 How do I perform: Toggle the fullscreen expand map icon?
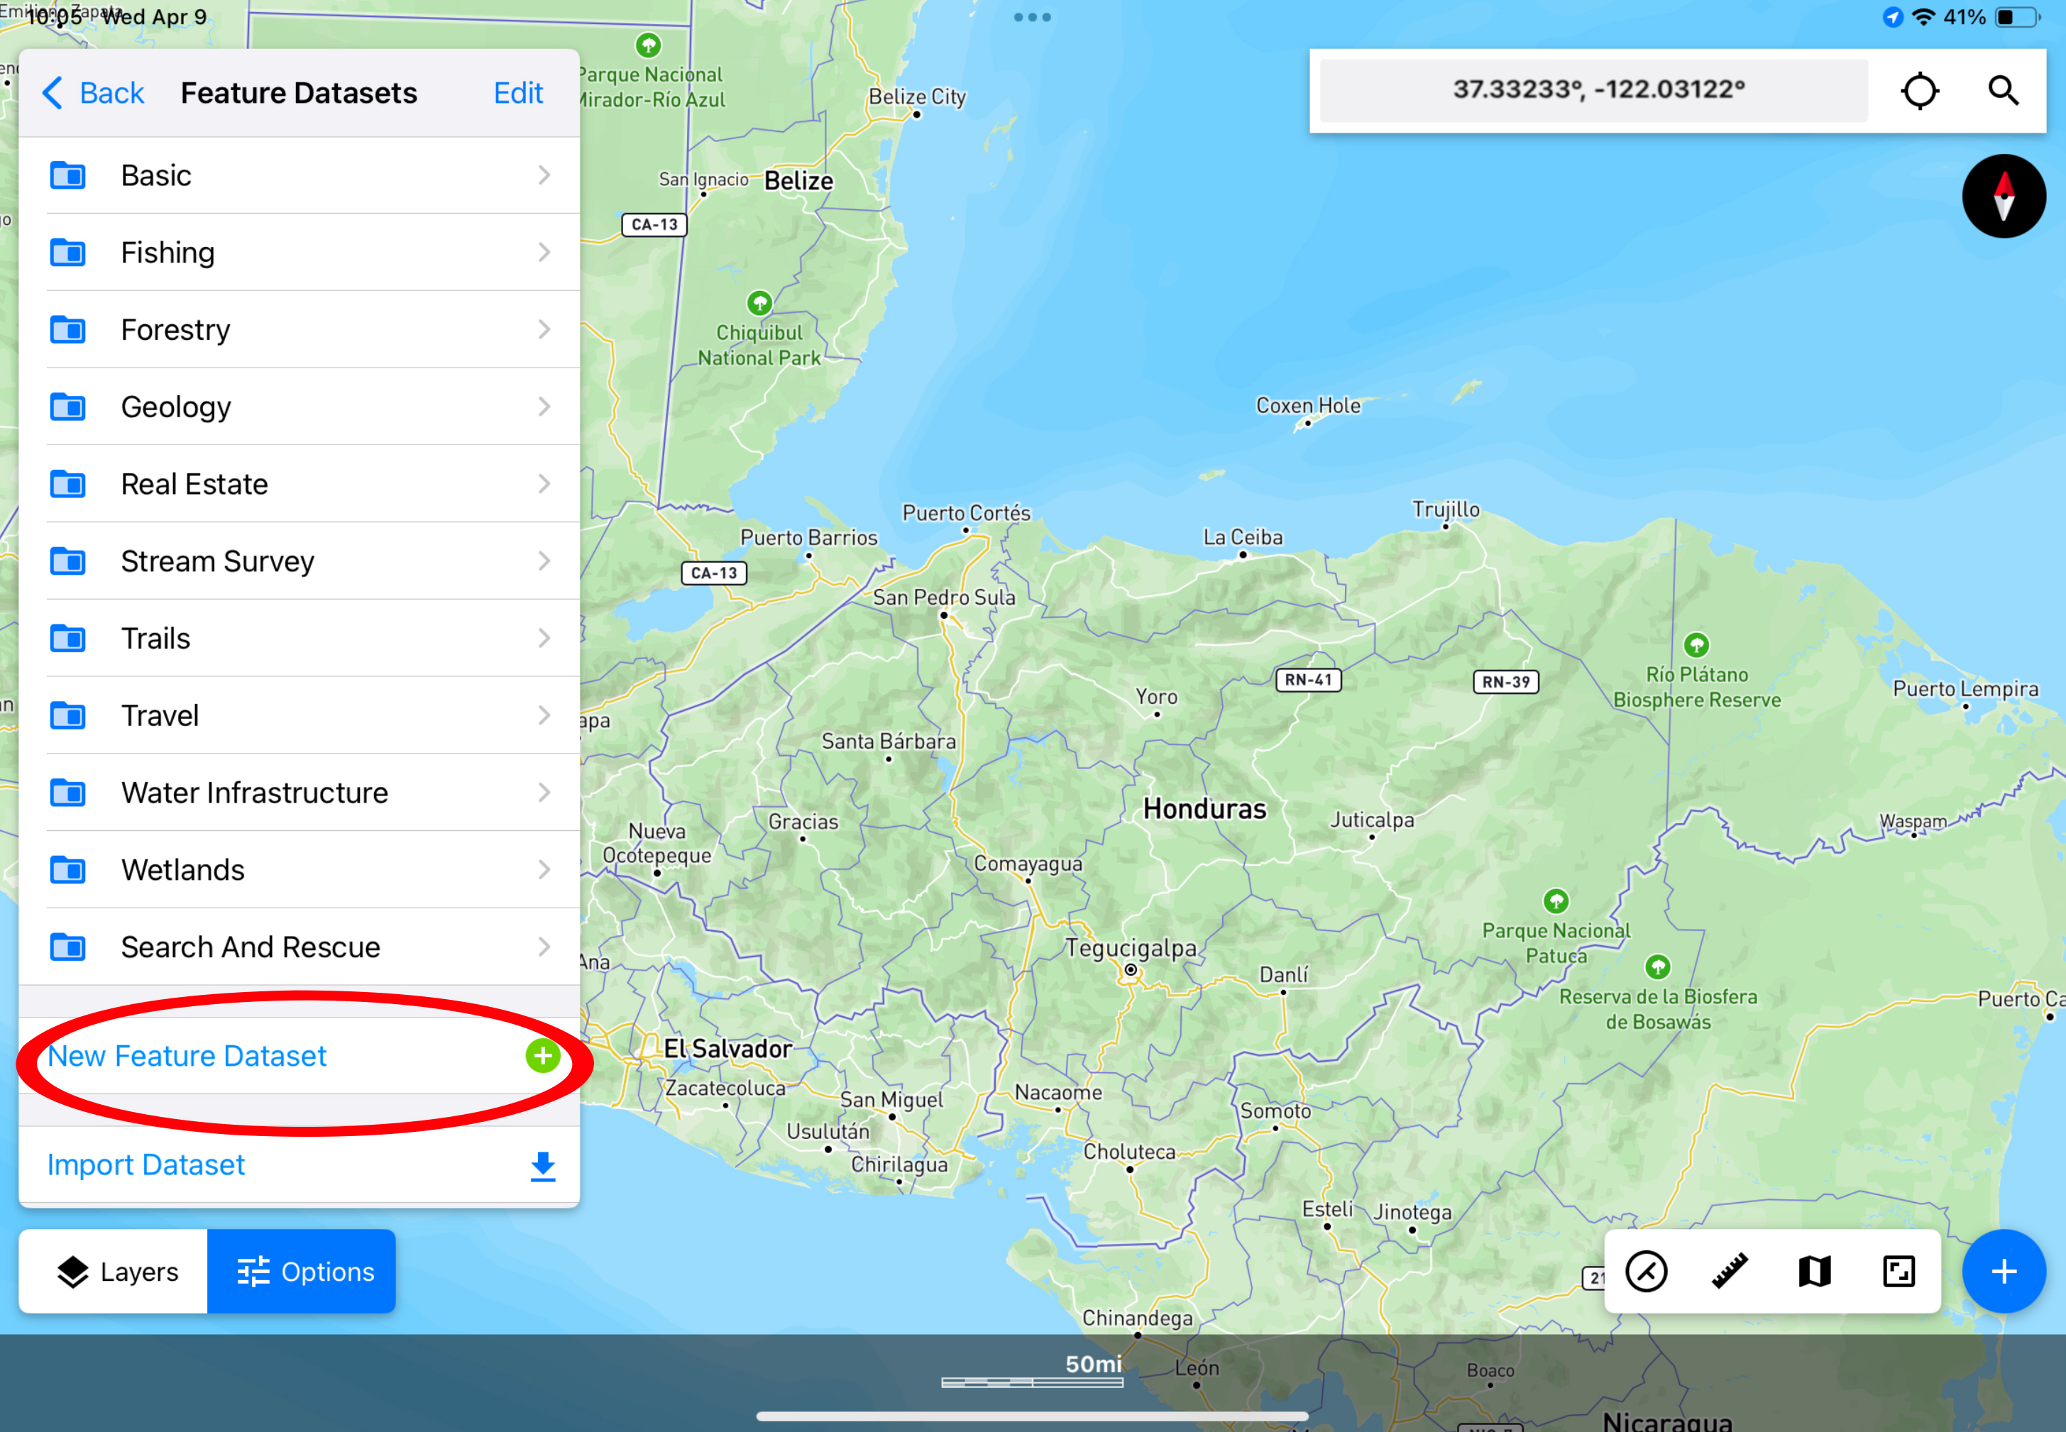1899,1272
